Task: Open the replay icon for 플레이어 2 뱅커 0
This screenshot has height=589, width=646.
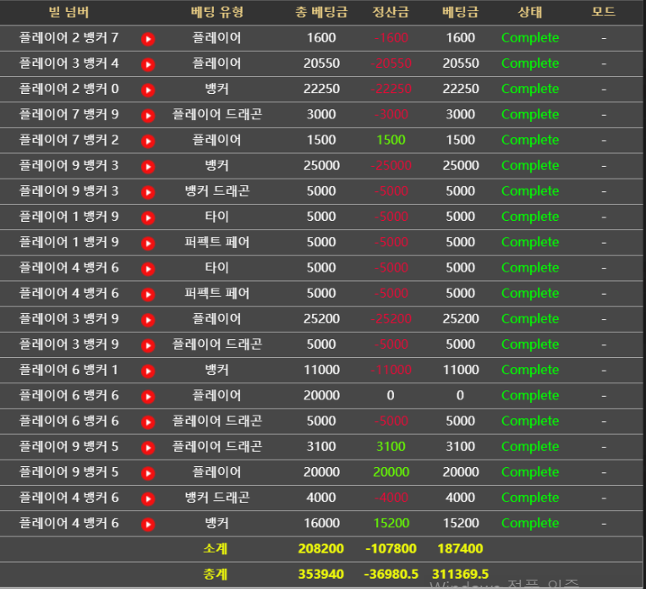Action: click(148, 91)
